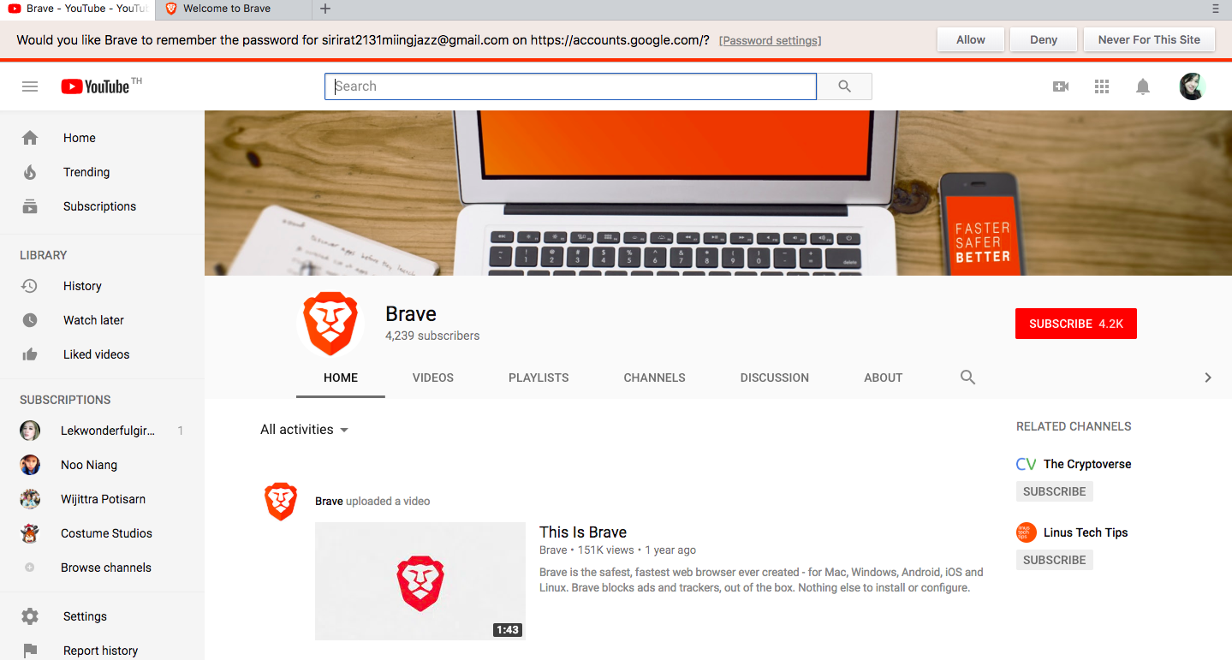
Task: Open the account avatar menu
Action: coord(1192,86)
